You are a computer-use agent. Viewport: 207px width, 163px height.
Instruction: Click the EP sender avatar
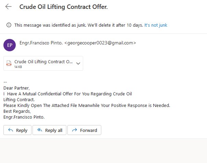tap(10, 45)
